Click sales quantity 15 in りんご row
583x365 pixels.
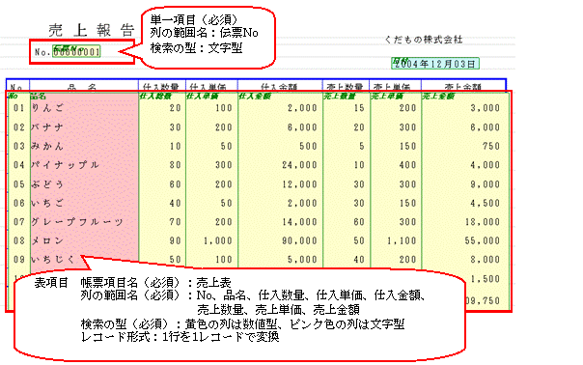(359, 108)
